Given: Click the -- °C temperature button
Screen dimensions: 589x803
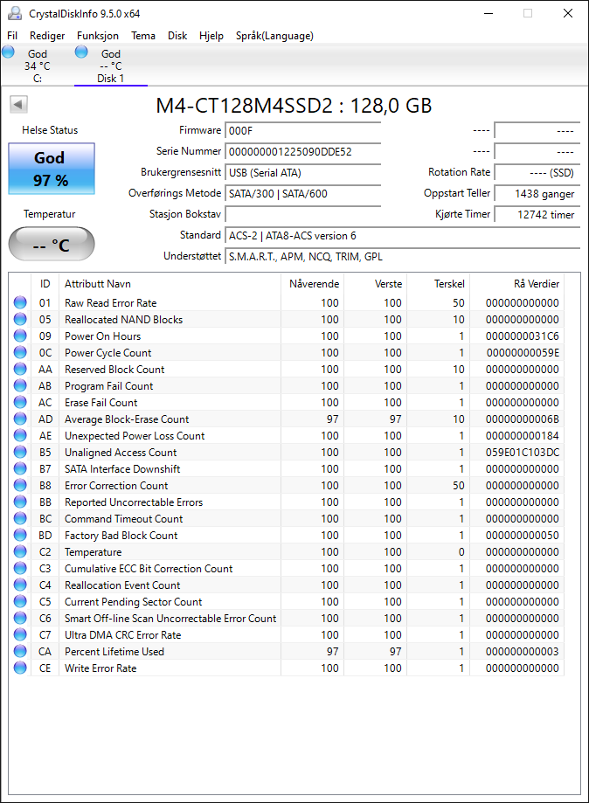Looking at the screenshot, I should tap(52, 245).
